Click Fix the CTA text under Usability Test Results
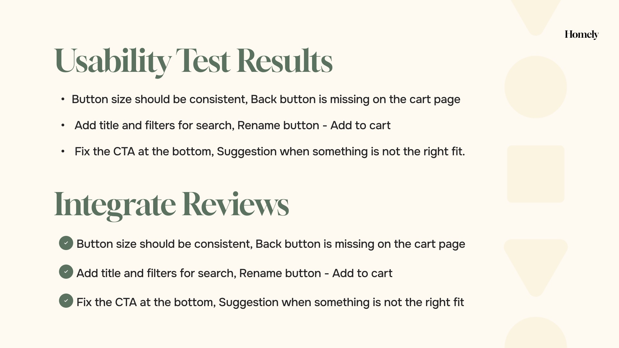This screenshot has width=619, height=348. point(270,151)
